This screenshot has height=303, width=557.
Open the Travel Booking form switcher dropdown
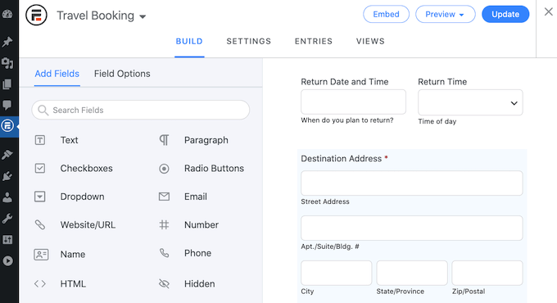pos(143,16)
